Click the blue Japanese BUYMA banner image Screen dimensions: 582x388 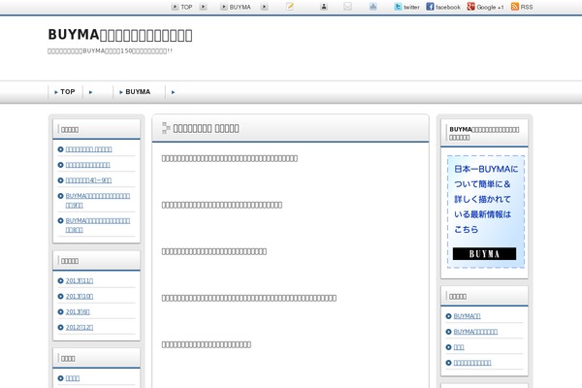[486, 211]
